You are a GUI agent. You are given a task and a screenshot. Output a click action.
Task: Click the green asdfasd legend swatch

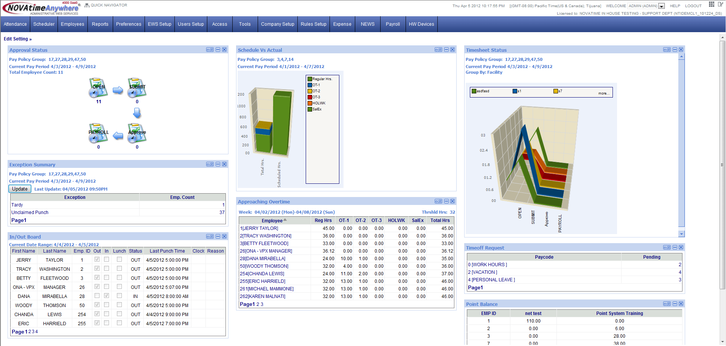474,91
